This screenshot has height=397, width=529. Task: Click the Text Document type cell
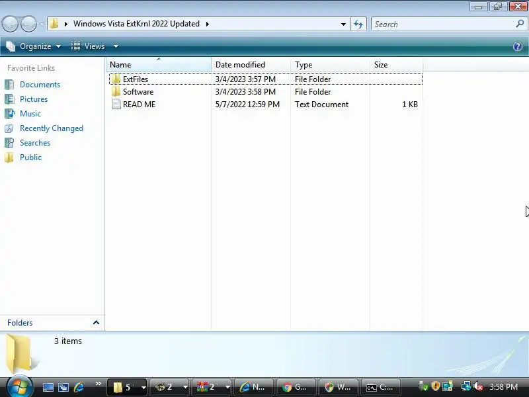321,105
